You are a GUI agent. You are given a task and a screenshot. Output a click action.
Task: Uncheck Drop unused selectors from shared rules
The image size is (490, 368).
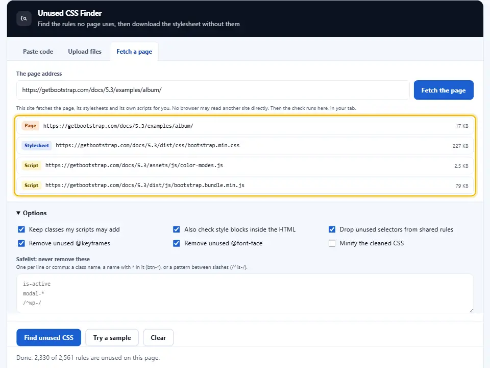click(332, 229)
